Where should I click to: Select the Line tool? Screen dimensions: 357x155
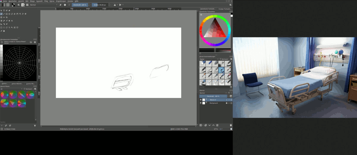pyautogui.click(x=4, y=14)
